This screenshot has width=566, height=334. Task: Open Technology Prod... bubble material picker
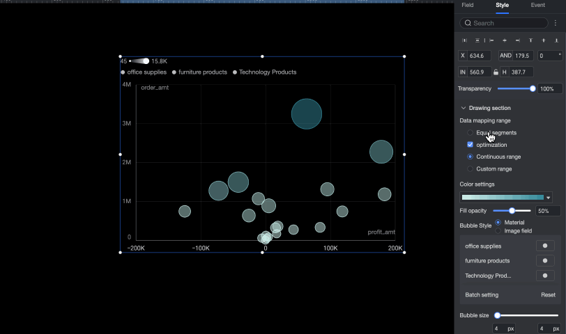[545, 276]
